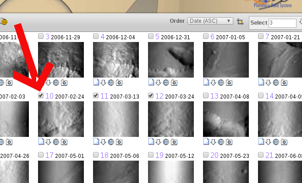Open the thumbnail dated 2007-04-08

tap(226, 119)
